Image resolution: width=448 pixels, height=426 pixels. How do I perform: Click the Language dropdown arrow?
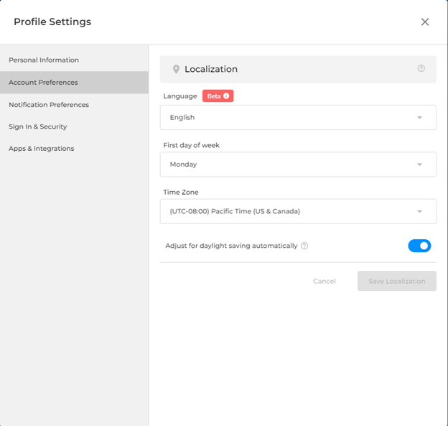coord(419,118)
